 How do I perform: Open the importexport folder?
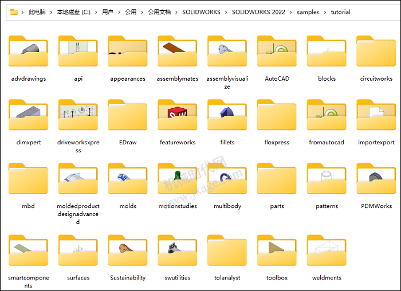(x=376, y=115)
